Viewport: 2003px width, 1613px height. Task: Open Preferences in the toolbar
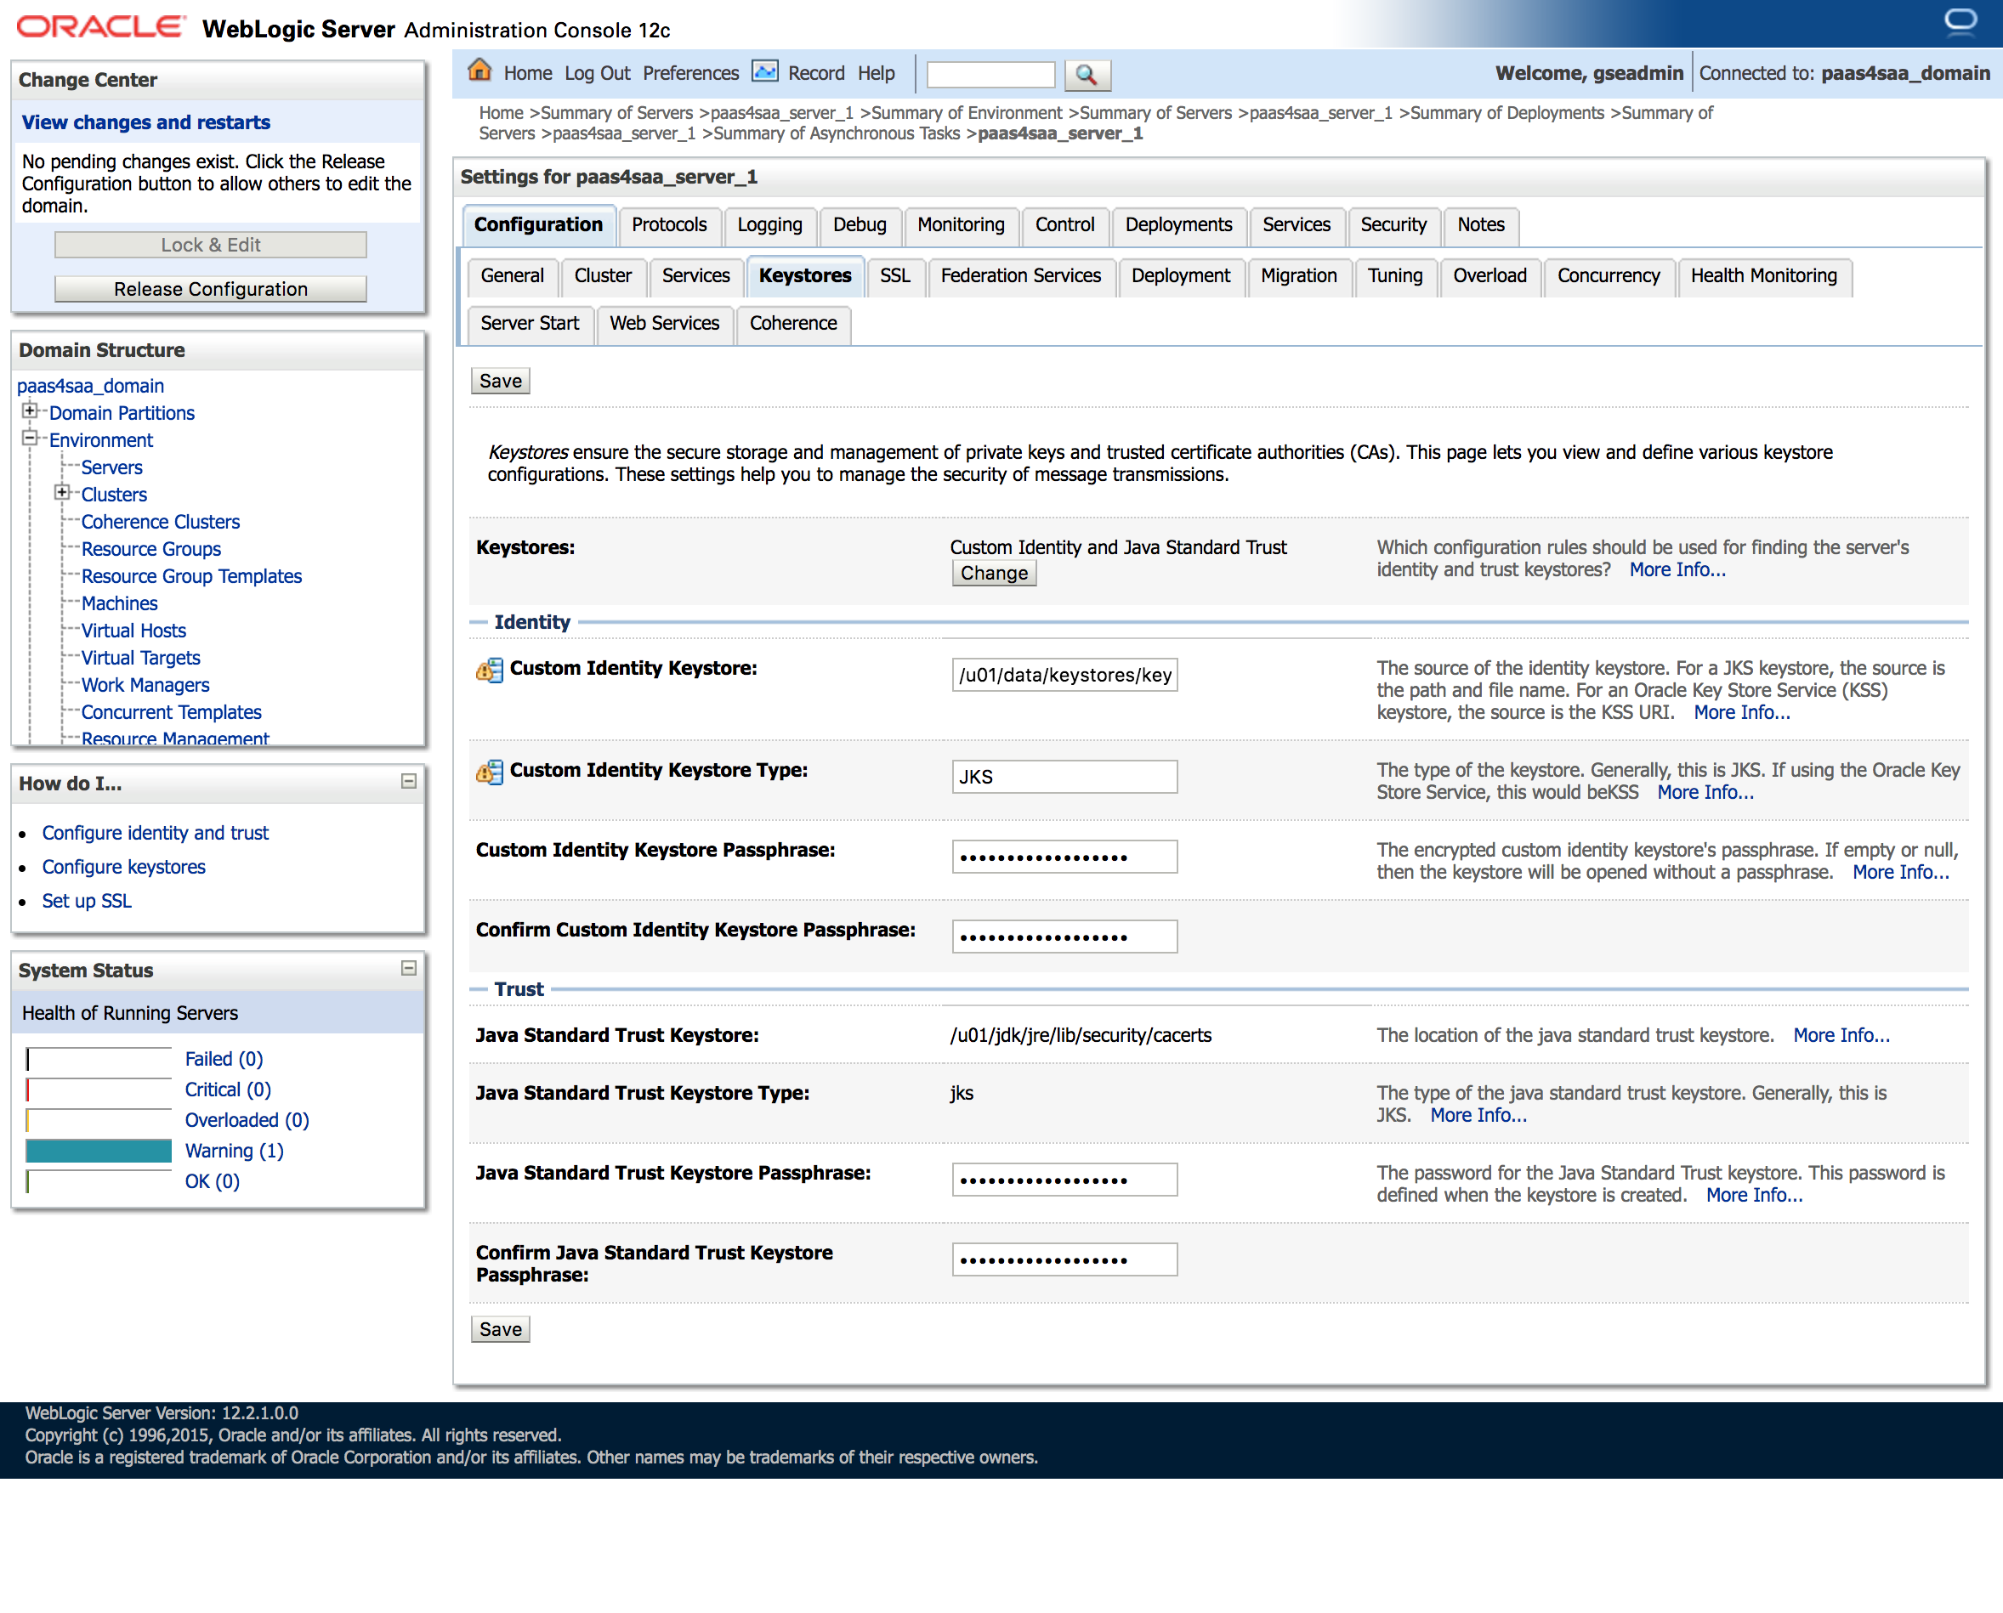point(690,73)
